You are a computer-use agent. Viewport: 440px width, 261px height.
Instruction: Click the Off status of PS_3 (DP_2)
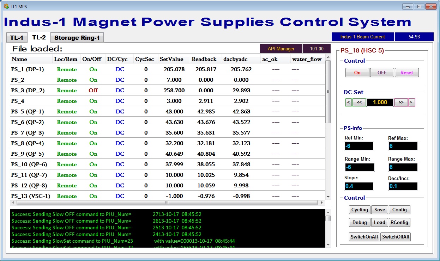tap(93, 91)
